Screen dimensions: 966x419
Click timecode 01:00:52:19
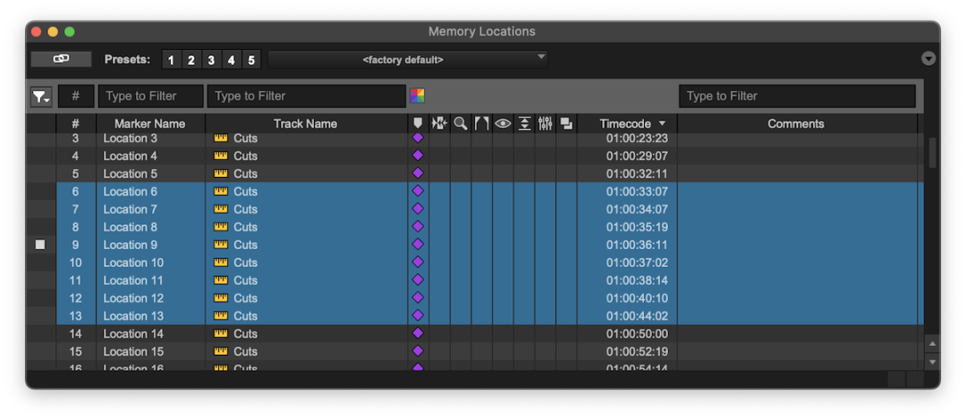(637, 352)
